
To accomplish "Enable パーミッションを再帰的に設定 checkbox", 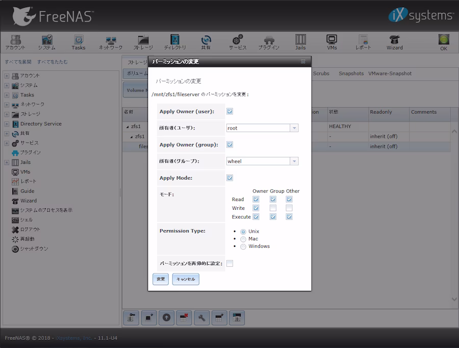I will 230,263.
